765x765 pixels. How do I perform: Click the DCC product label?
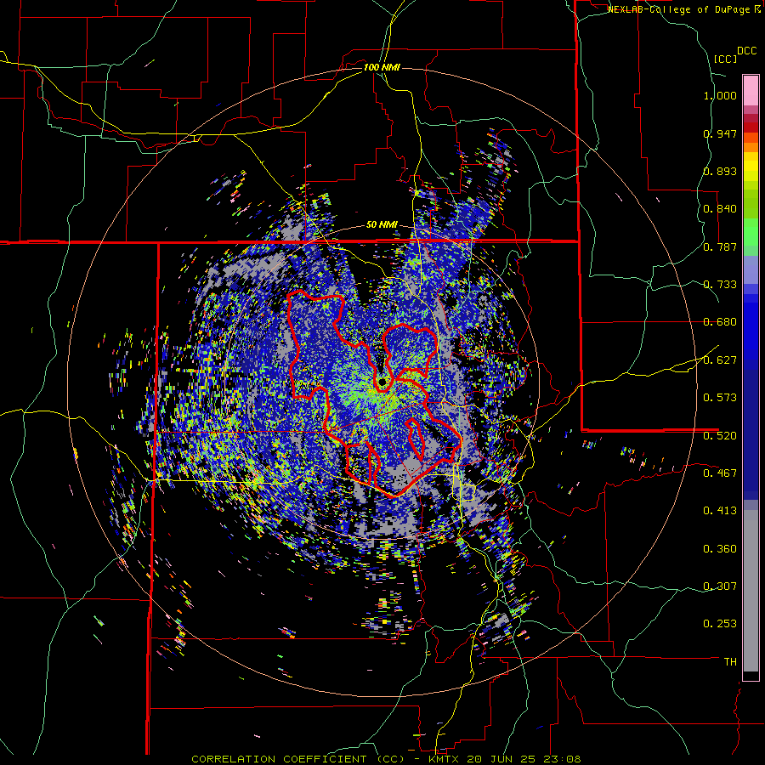point(746,51)
